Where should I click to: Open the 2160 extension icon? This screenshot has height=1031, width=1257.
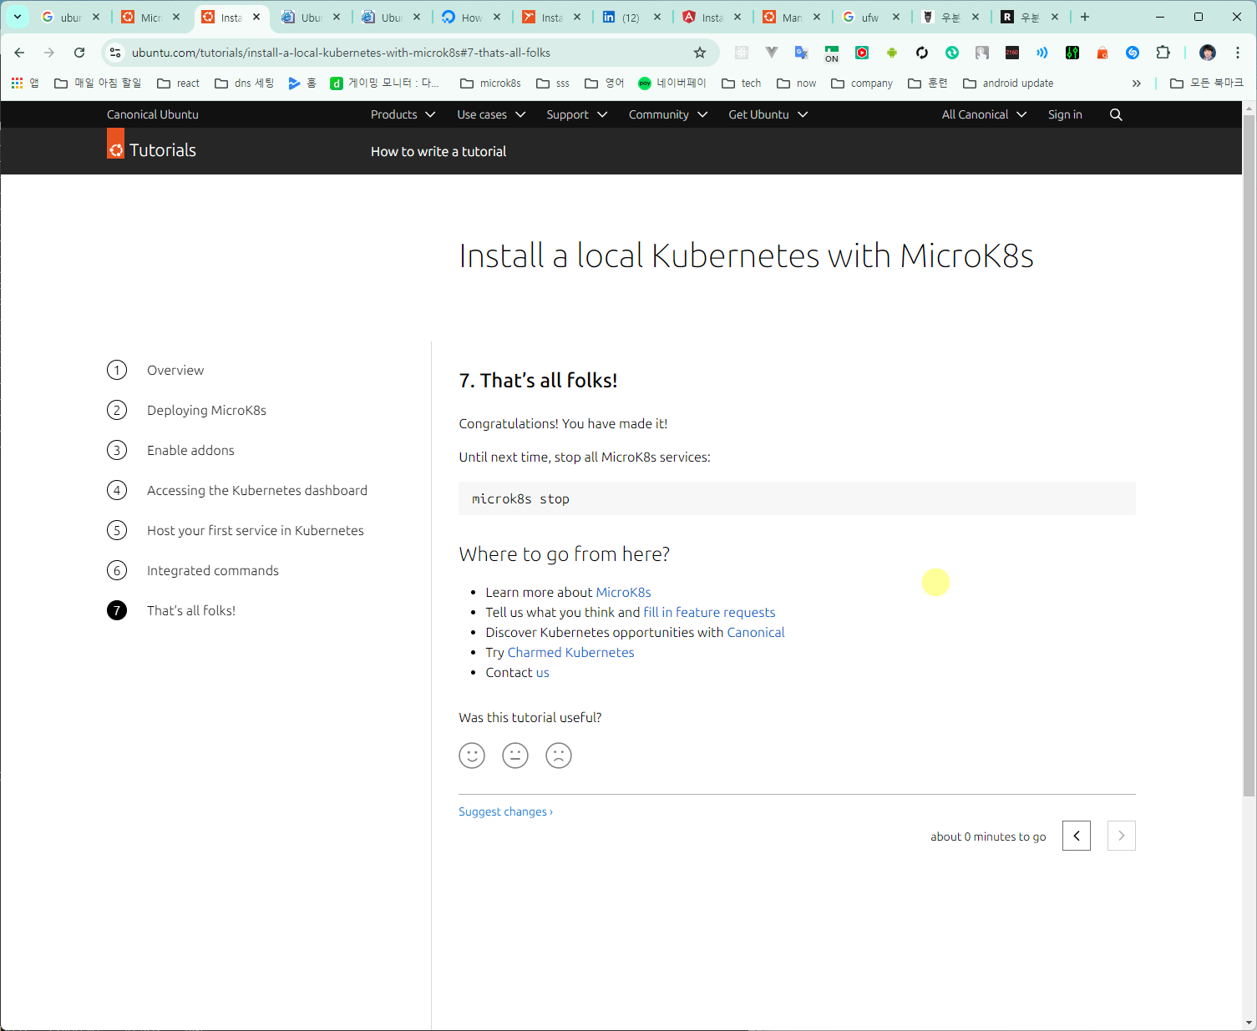point(1012,53)
